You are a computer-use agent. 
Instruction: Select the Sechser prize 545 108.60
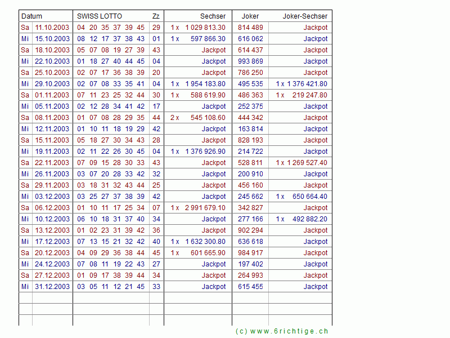(208, 118)
